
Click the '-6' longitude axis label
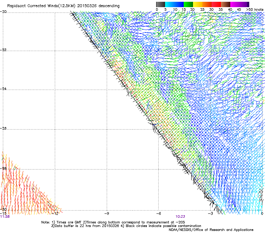click(x=158, y=213)
